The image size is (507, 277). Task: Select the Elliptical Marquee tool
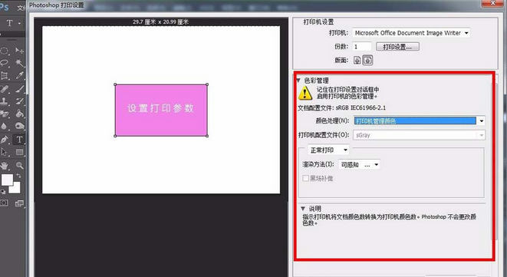pos(4,51)
